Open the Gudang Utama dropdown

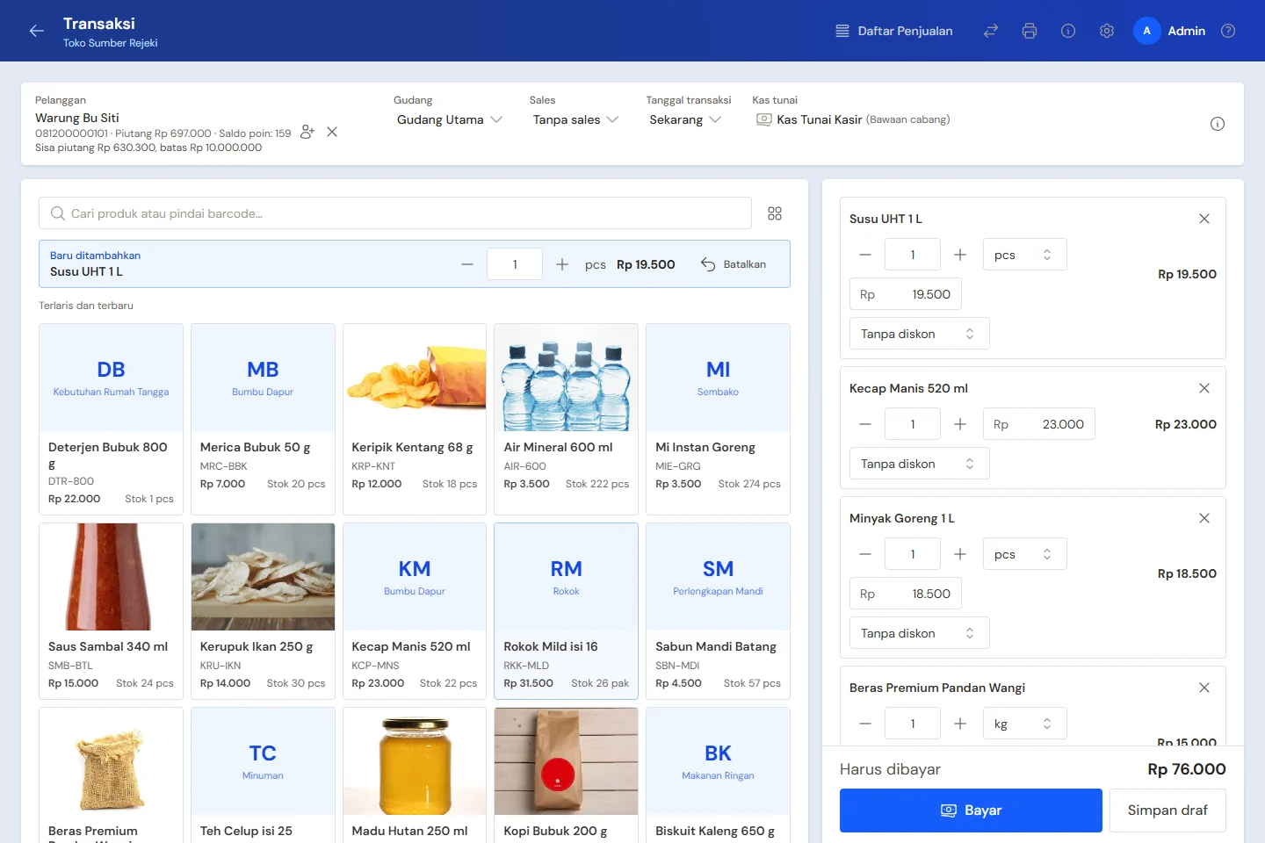click(449, 119)
